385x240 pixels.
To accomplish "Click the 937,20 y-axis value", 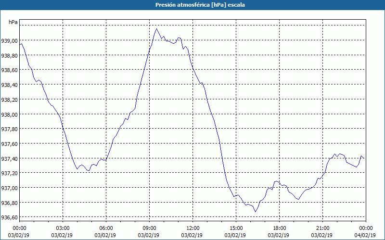I will click(x=9, y=173).
